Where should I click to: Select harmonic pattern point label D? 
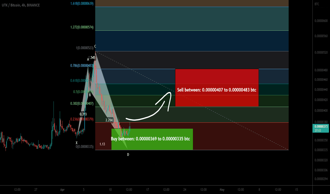pos(128,154)
